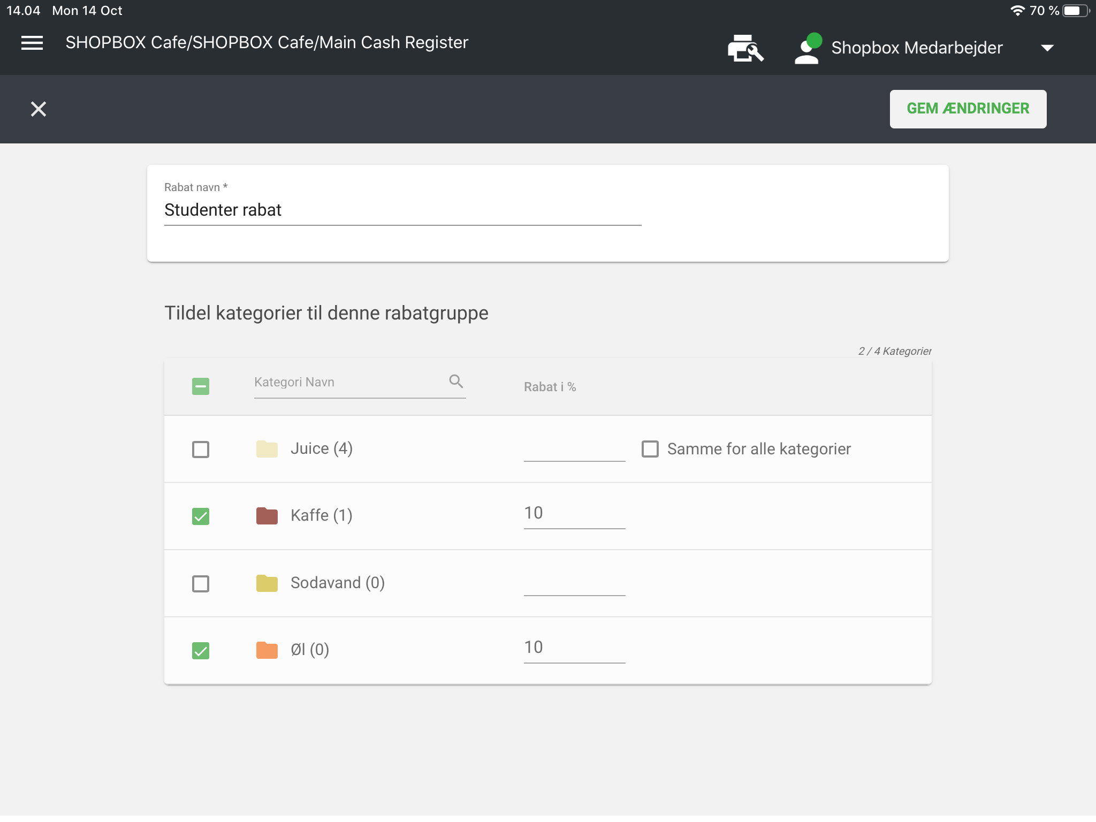Click the category search magnifier icon
This screenshot has height=822, width=1096.
pos(456,382)
